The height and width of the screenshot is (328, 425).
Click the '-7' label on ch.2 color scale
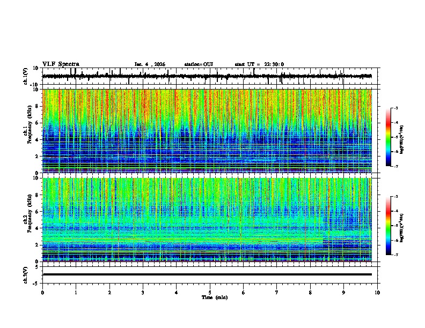click(x=395, y=255)
